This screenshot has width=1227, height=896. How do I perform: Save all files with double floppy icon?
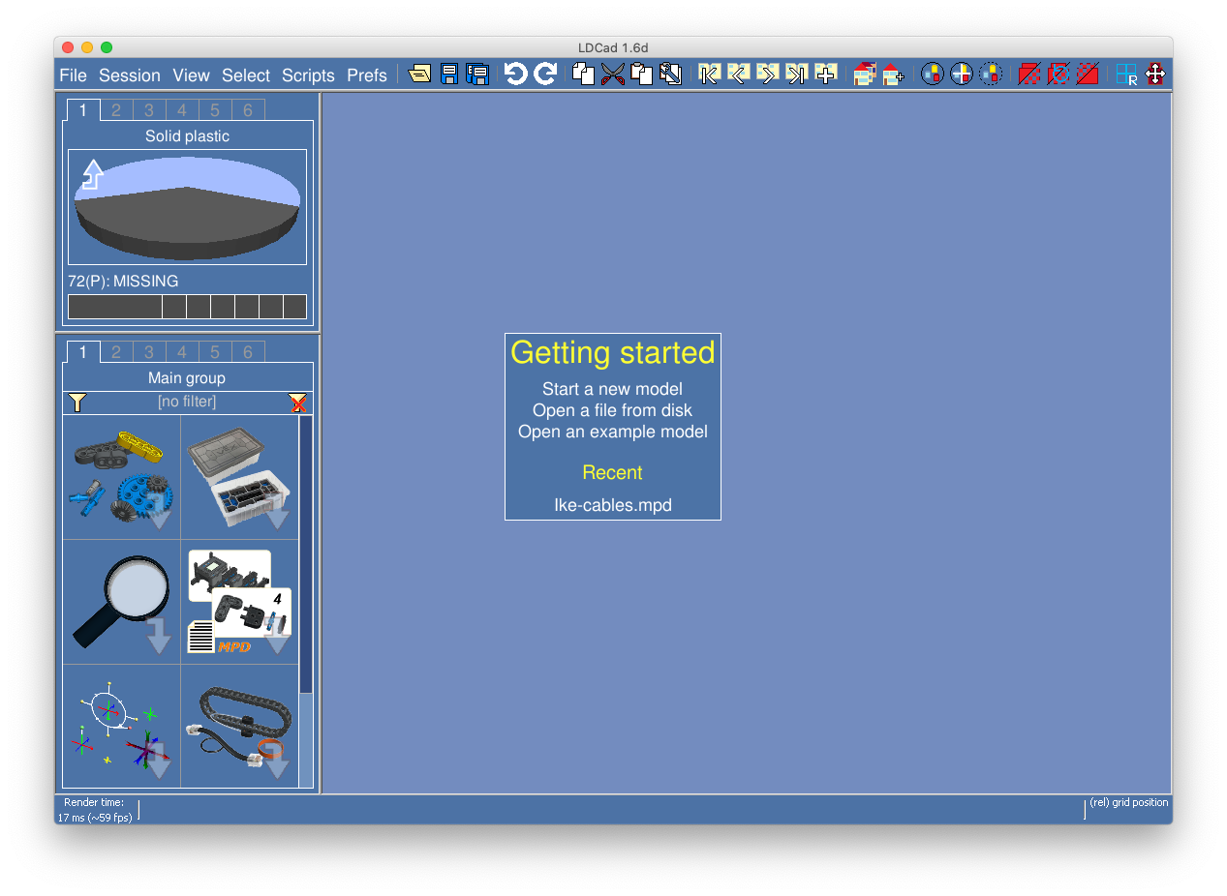[476, 74]
